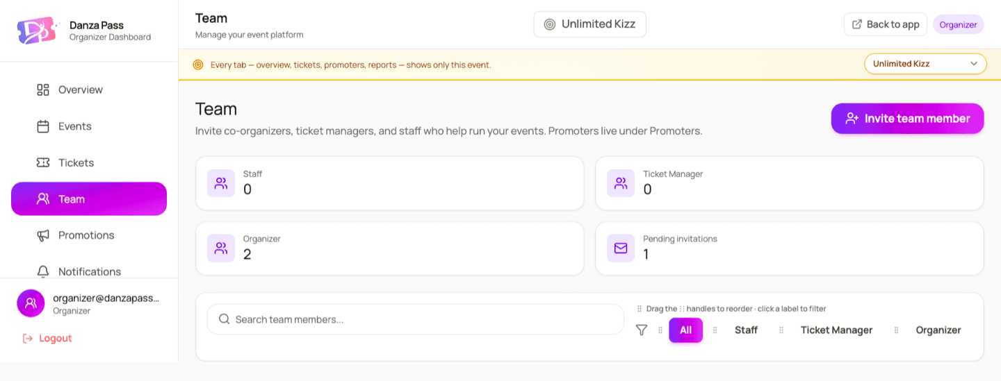
Task: Click the Overview grid icon
Action: click(x=43, y=90)
